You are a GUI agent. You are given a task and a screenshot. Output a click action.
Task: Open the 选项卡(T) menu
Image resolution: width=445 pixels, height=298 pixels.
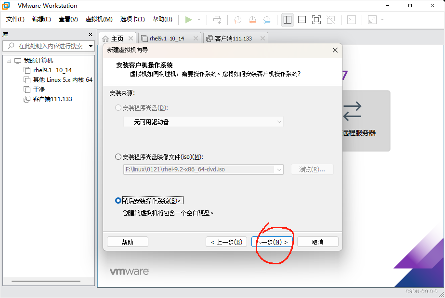tap(132, 19)
